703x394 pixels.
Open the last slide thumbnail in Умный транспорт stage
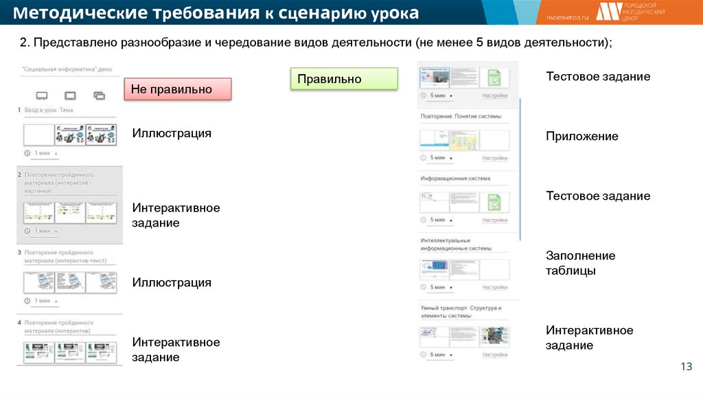(x=494, y=336)
